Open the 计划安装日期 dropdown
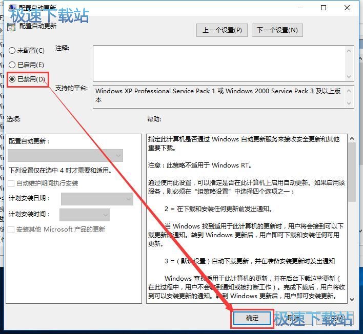The height and width of the screenshot is (334, 363). (x=97, y=199)
